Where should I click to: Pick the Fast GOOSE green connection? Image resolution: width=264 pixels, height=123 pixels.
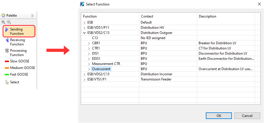19,74
